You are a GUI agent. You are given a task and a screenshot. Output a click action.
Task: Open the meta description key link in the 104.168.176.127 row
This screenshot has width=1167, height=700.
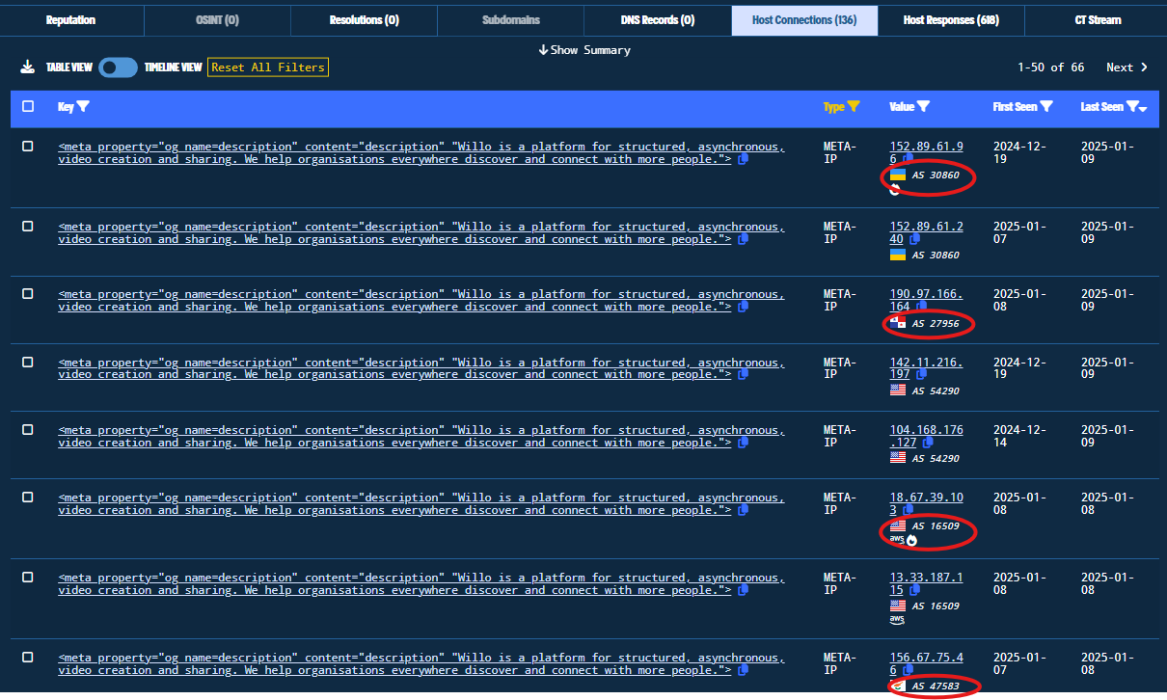[x=421, y=437]
